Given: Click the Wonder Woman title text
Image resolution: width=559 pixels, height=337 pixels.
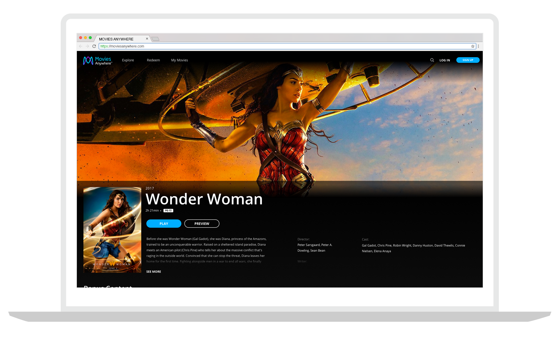Looking at the screenshot, I should tap(204, 199).
